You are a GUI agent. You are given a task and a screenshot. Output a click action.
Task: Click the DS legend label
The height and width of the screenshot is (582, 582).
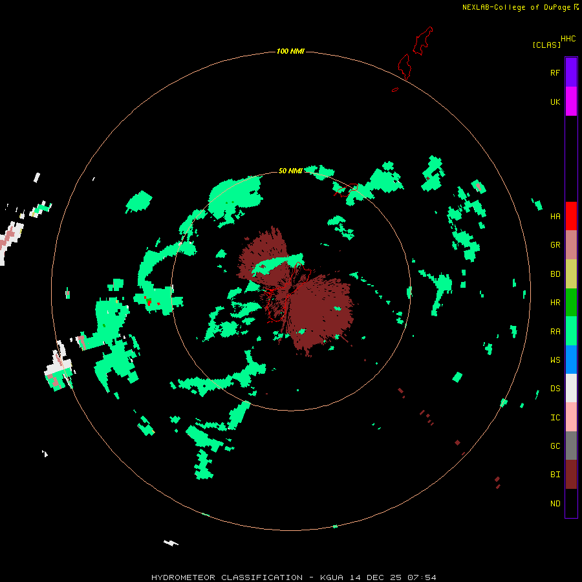pos(555,388)
